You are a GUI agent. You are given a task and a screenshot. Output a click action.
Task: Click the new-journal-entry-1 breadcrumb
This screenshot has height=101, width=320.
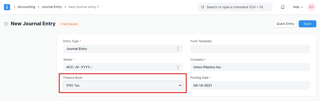(84, 7)
